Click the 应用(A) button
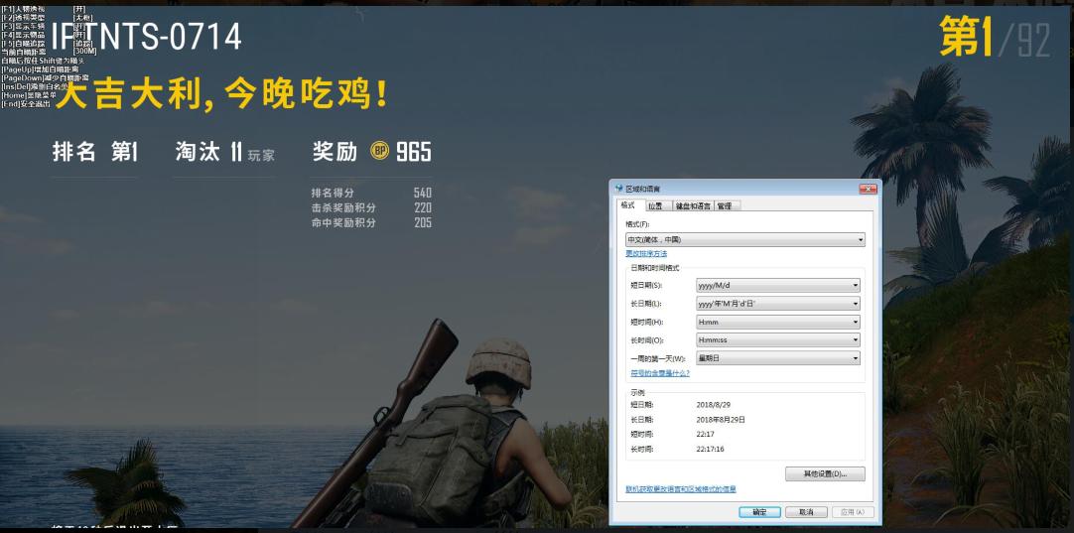 coord(853,512)
